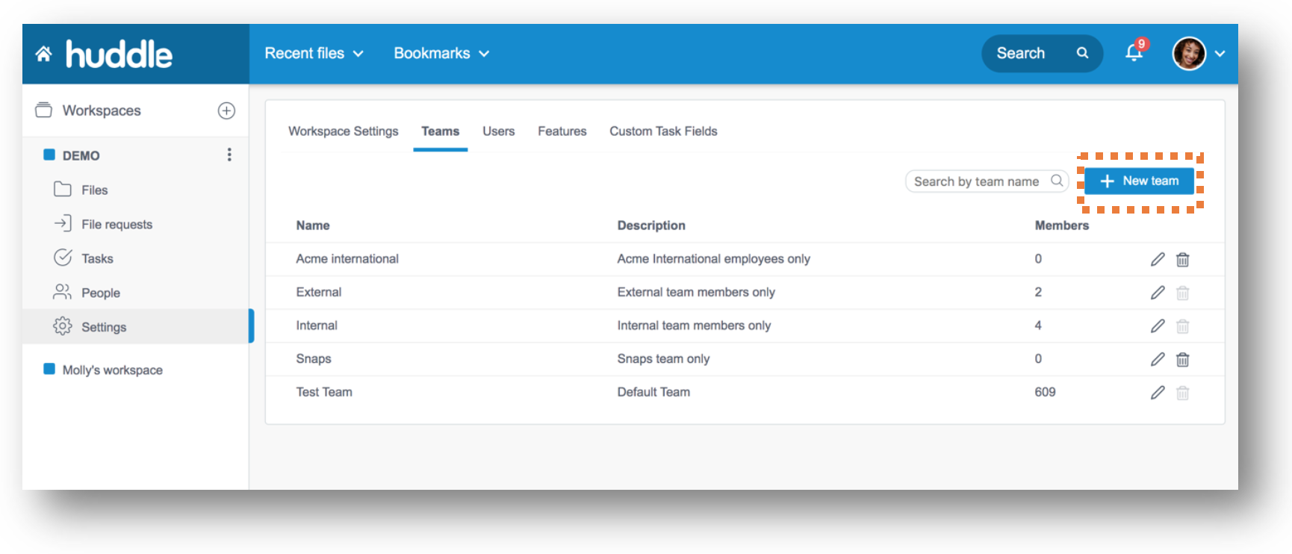Click the Huddle home icon
This screenshot has height=554, width=1292.
point(43,54)
